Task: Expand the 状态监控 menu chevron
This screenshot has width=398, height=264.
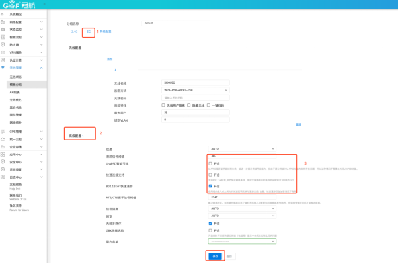Action: pos(42,30)
